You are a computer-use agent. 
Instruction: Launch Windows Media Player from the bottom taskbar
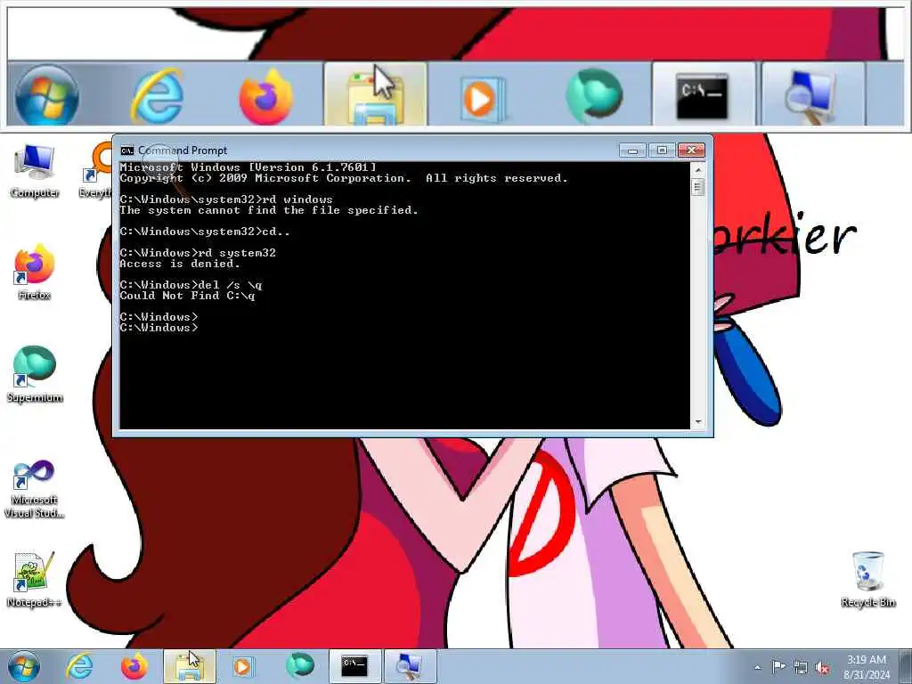click(243, 666)
